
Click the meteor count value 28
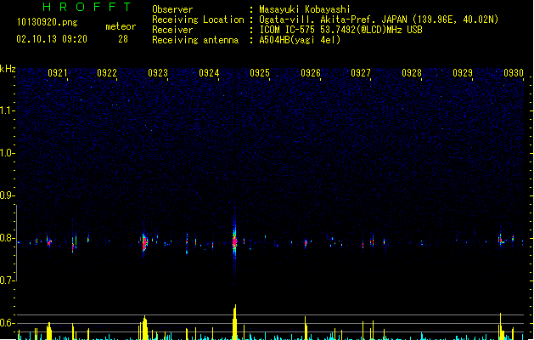[x=123, y=39]
